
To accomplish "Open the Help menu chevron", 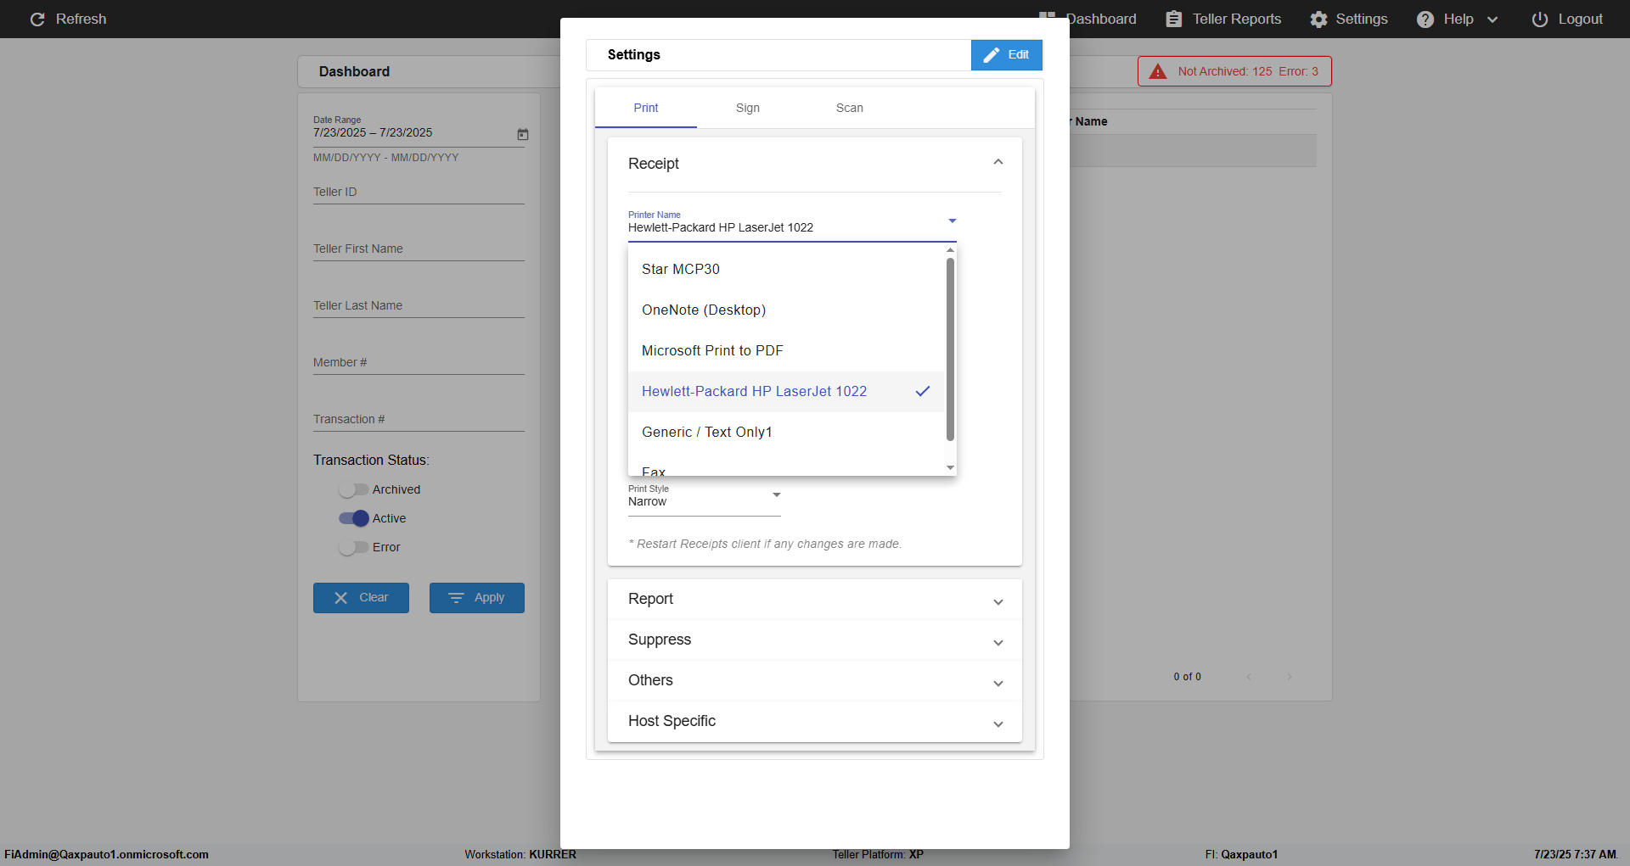I will pos(1492,20).
